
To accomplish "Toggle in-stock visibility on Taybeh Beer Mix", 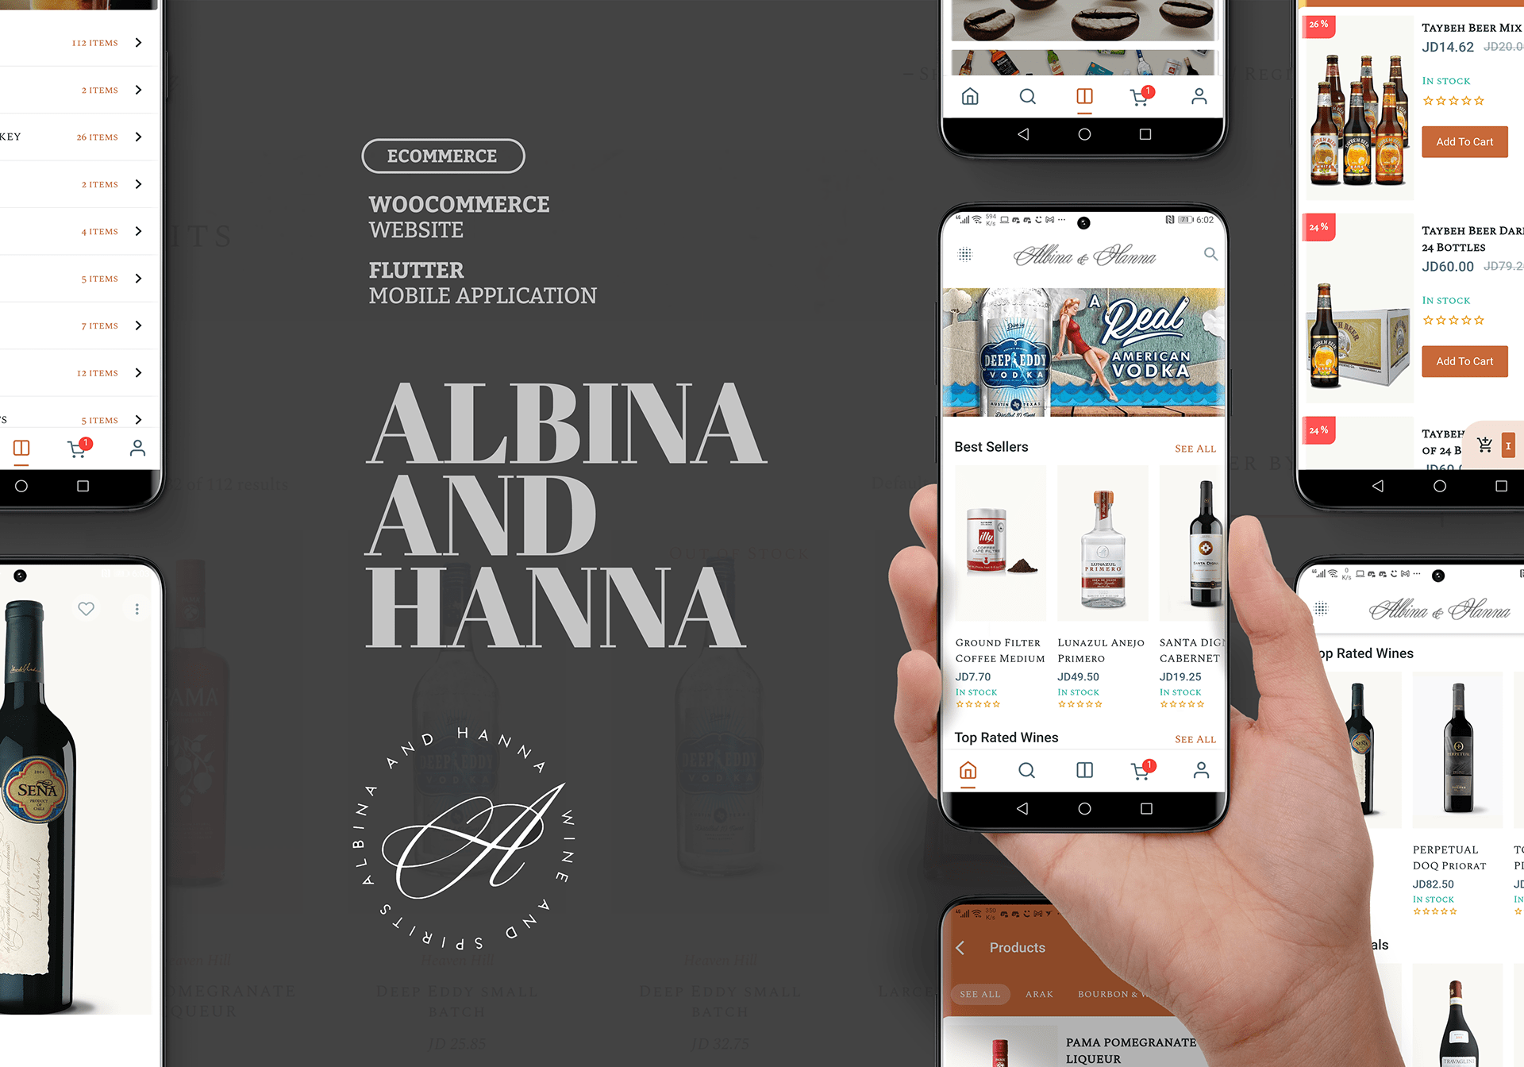I will [x=1448, y=79].
